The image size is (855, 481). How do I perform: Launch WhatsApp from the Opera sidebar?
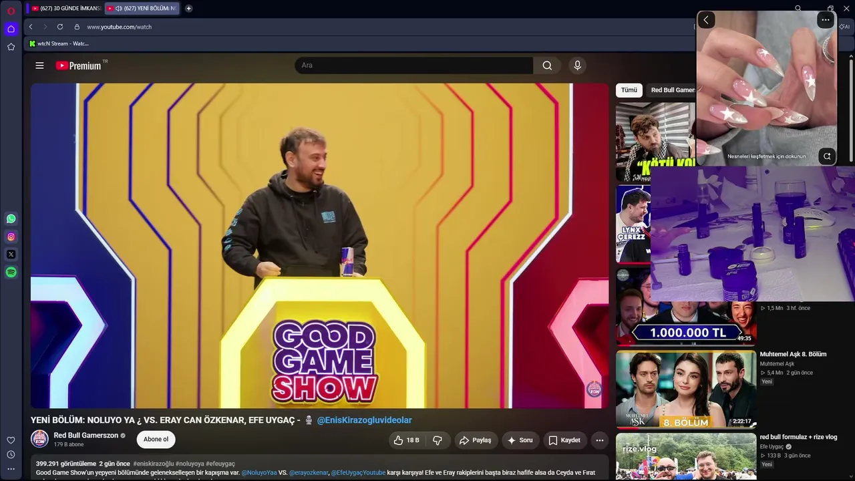coord(11,218)
